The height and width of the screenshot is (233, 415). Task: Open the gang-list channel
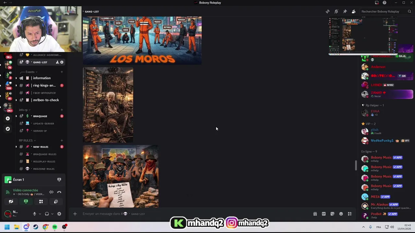pyautogui.click(x=41, y=62)
